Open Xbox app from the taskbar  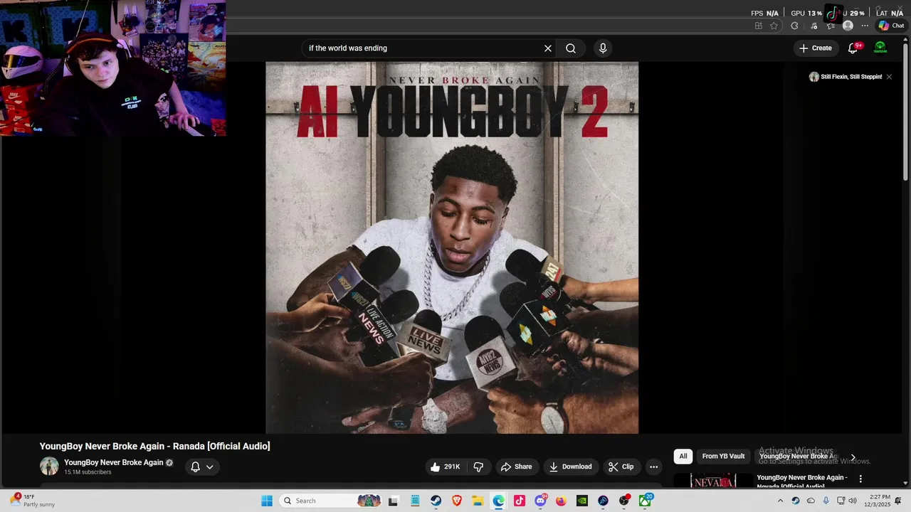[x=645, y=501]
